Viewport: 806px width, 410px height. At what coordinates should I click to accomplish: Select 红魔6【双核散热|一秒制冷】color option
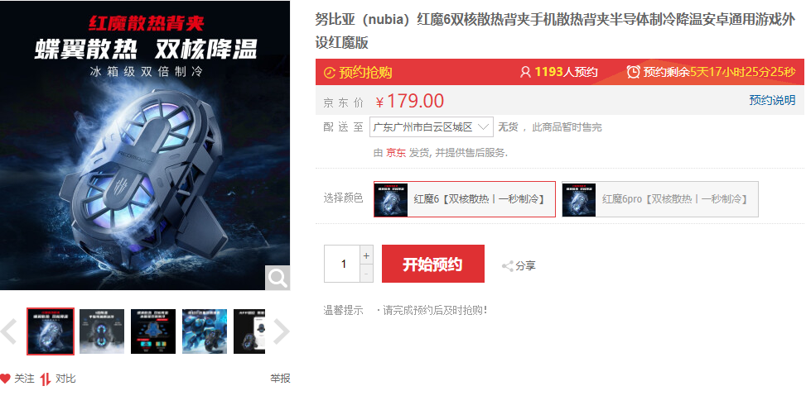(x=465, y=199)
